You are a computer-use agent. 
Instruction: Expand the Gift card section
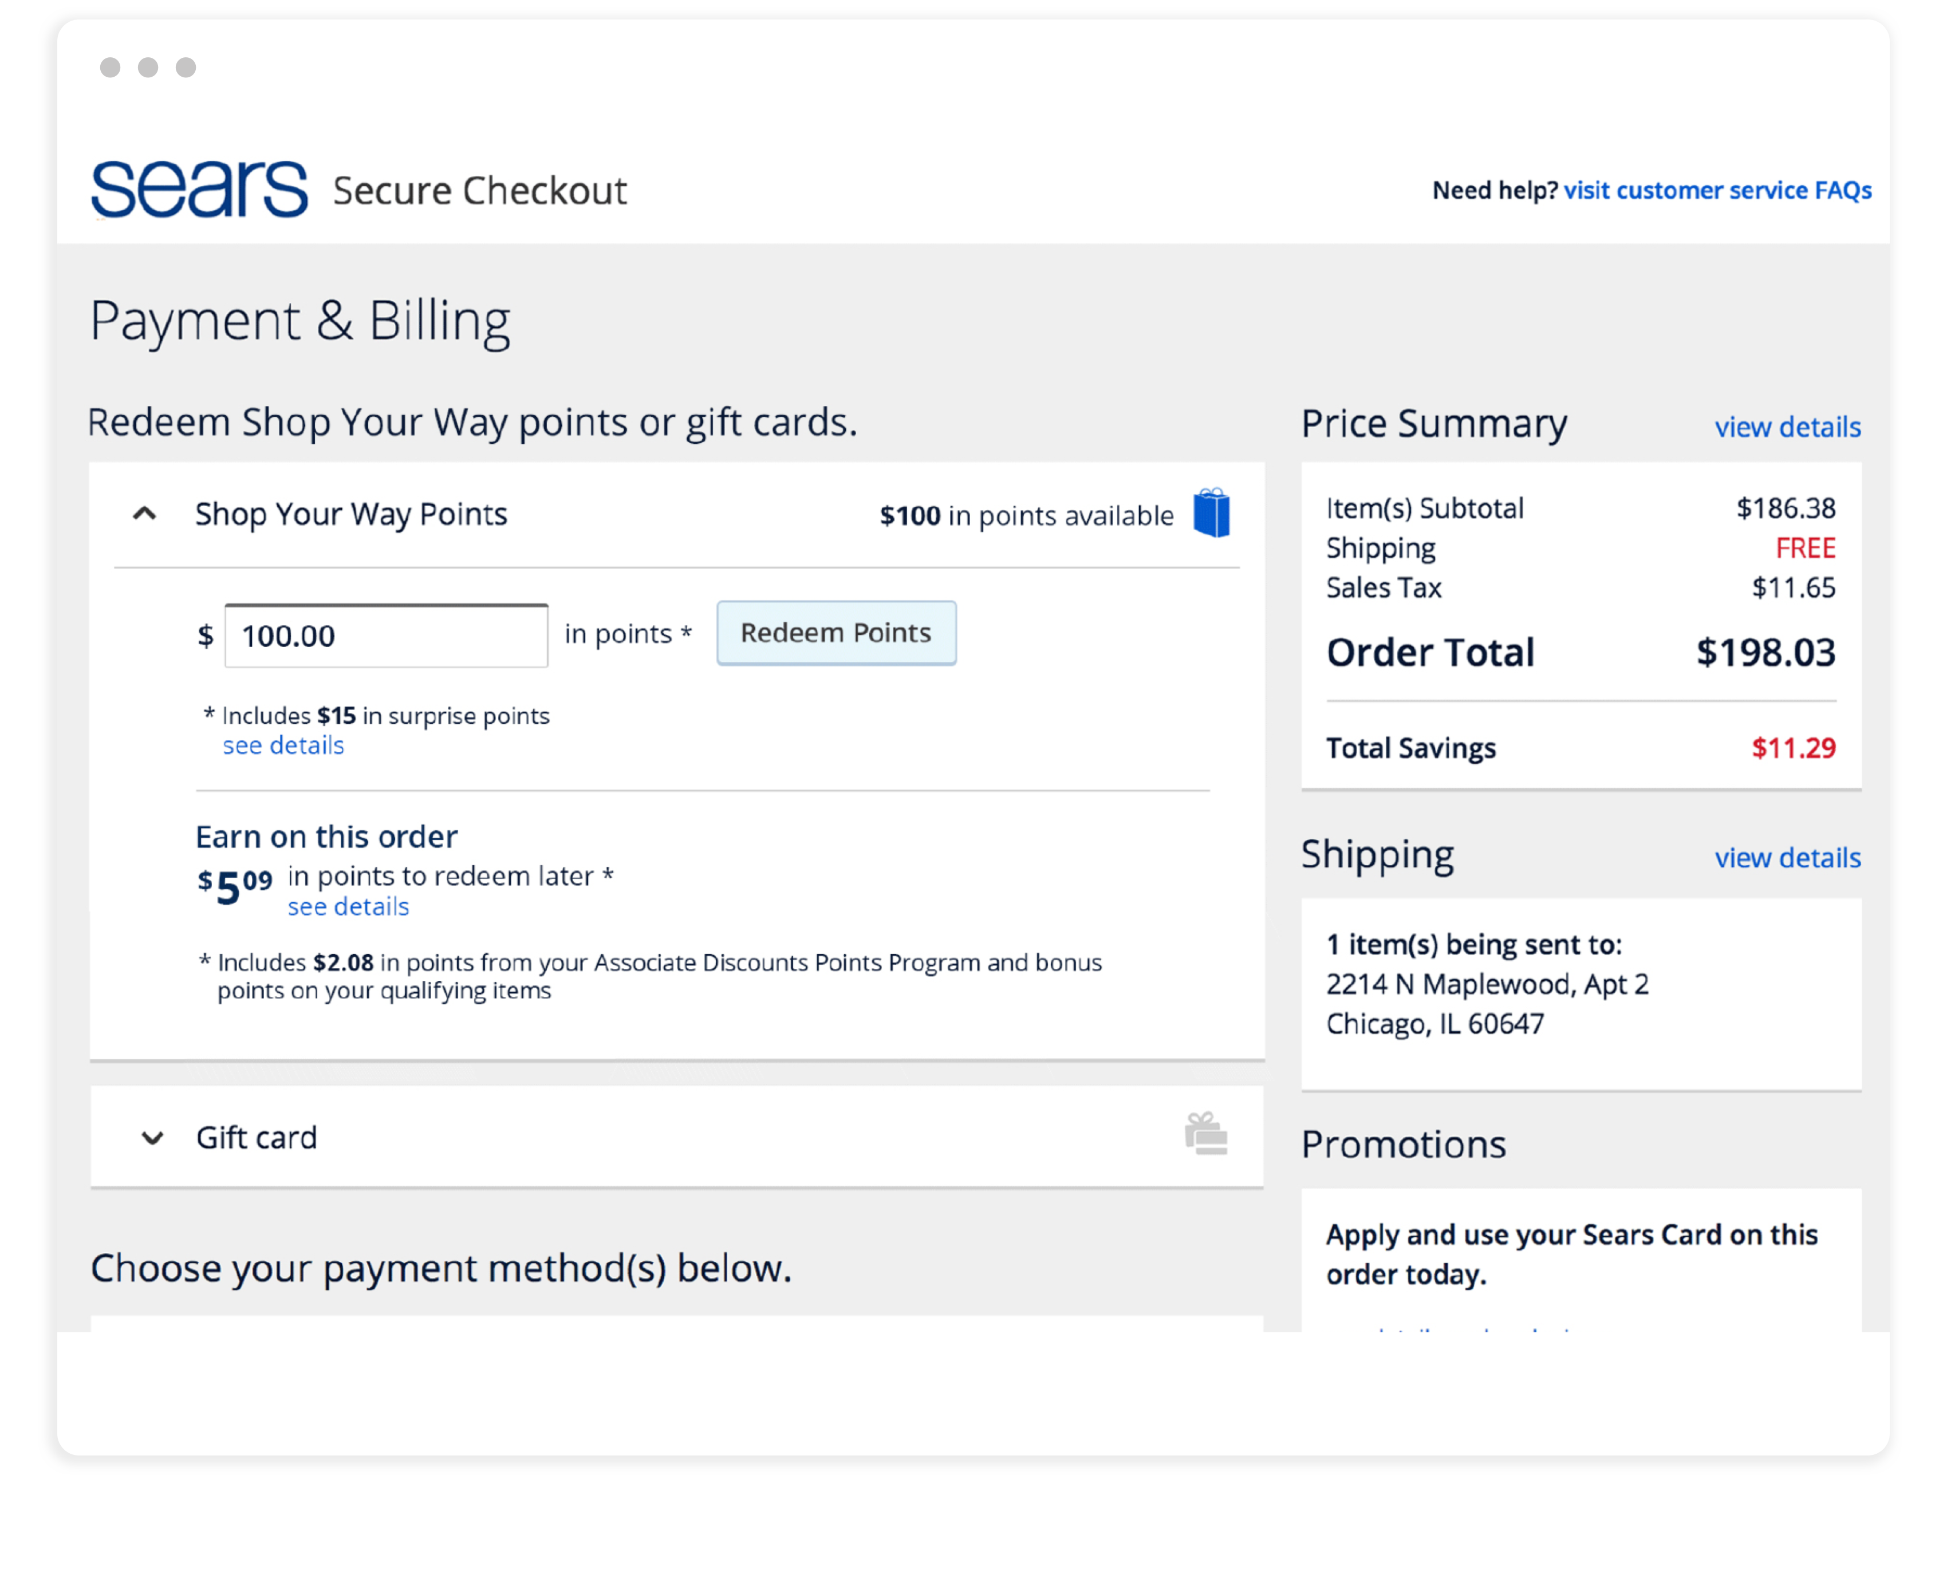(x=153, y=1138)
